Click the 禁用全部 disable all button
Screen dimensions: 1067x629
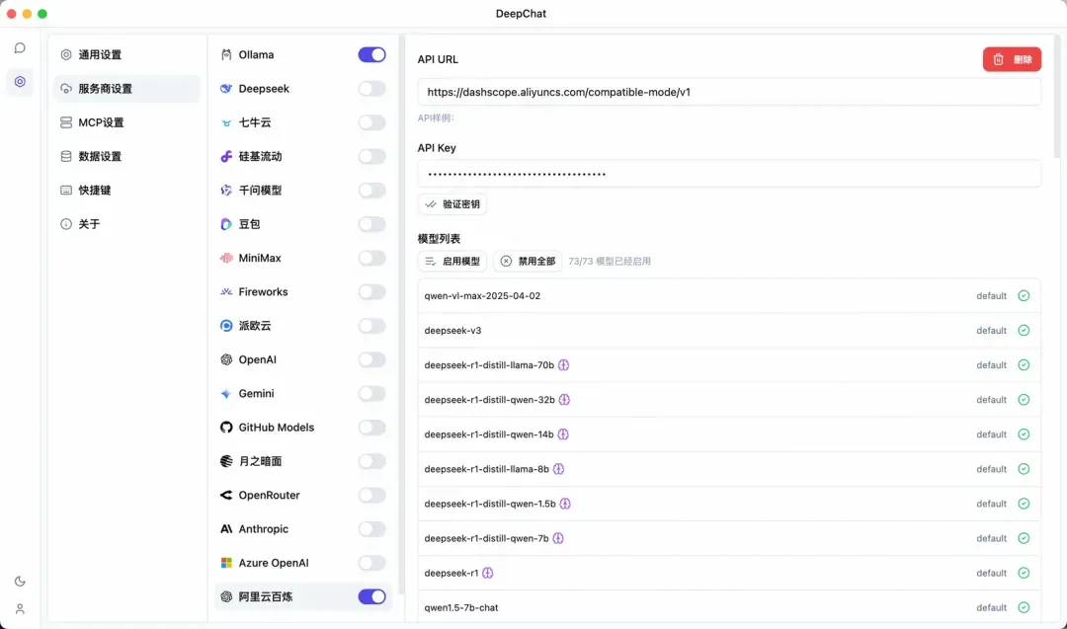[x=528, y=261]
